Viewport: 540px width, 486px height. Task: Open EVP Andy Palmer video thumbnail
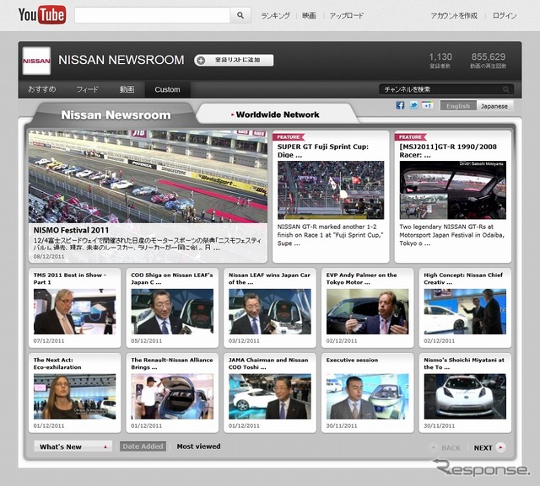[x=368, y=312]
